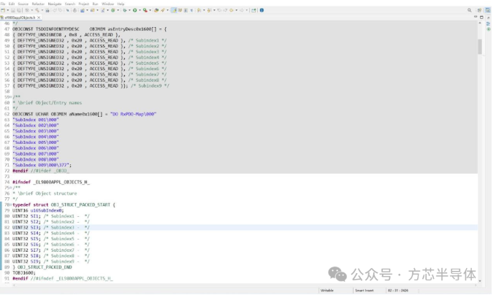Screen dimensions: 496x295
Task: Click the green circle icon in right trim
Action: tap(489, 29)
